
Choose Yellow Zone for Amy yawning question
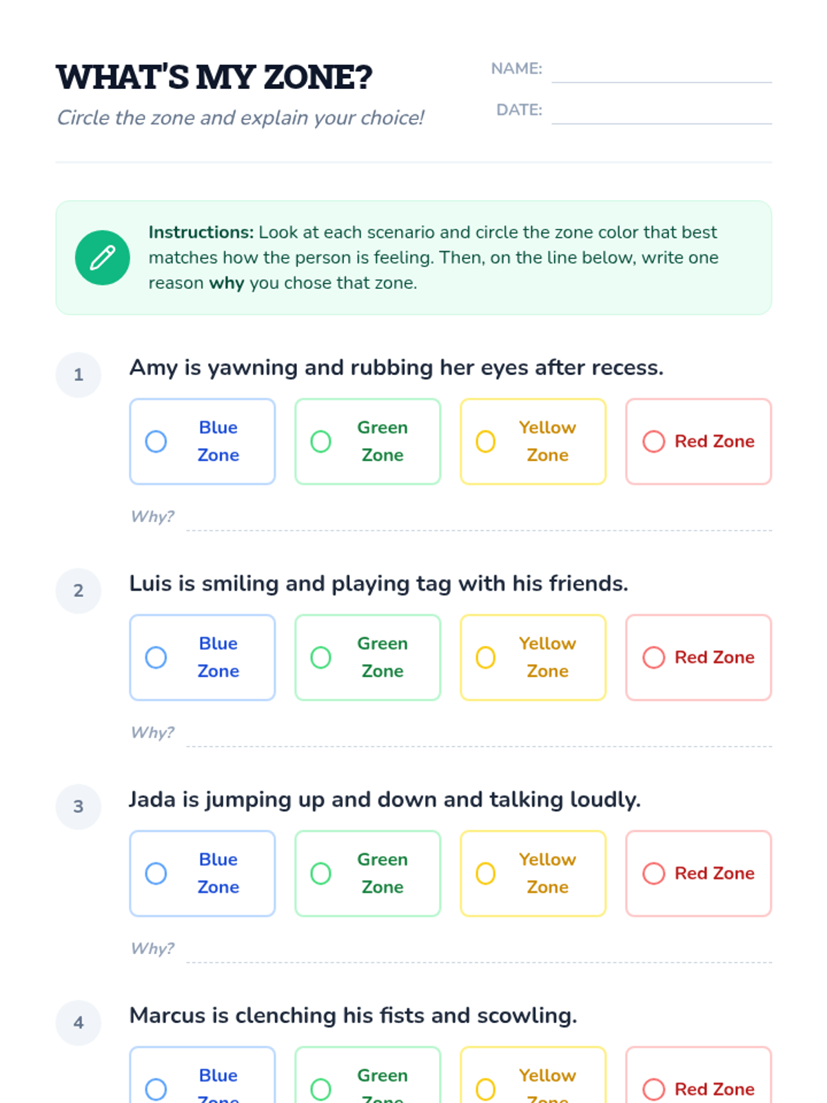[x=533, y=441]
